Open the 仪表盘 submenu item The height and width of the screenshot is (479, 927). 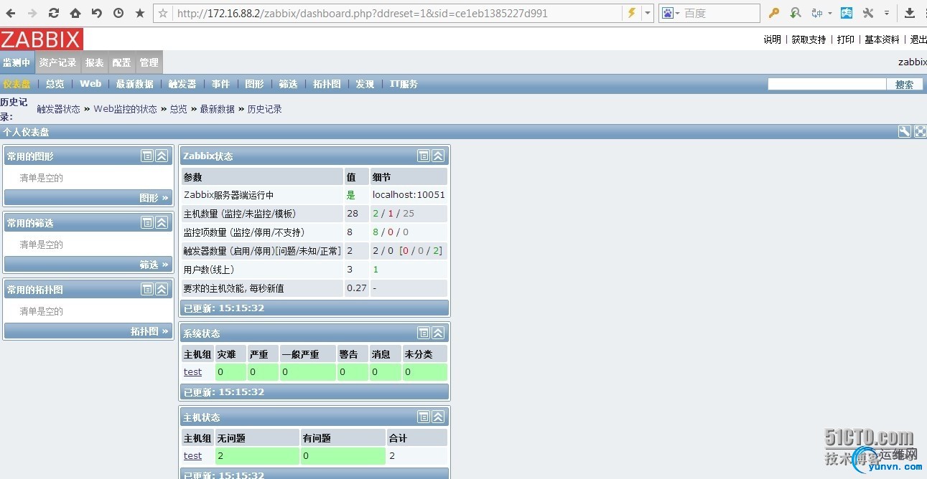[17, 84]
